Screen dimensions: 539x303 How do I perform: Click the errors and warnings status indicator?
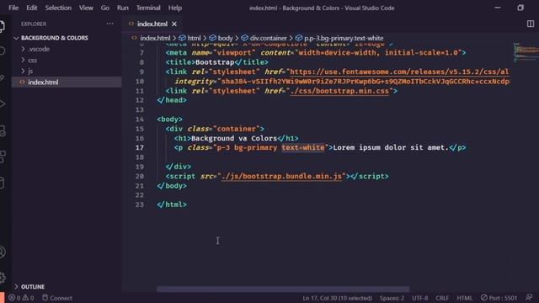[21, 298]
